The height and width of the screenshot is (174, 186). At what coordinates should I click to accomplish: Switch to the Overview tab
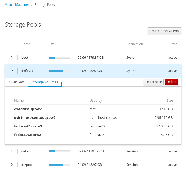[x=16, y=82]
